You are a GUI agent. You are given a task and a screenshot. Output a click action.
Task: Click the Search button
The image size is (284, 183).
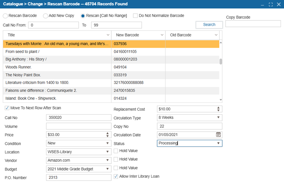(209, 25)
